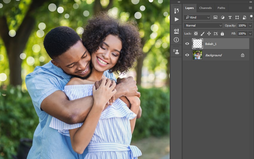The image size is (254, 159).
Task: Filter layers by pixel layers icon
Action: (215, 18)
